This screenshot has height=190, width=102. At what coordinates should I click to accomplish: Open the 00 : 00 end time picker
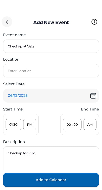click(72, 124)
